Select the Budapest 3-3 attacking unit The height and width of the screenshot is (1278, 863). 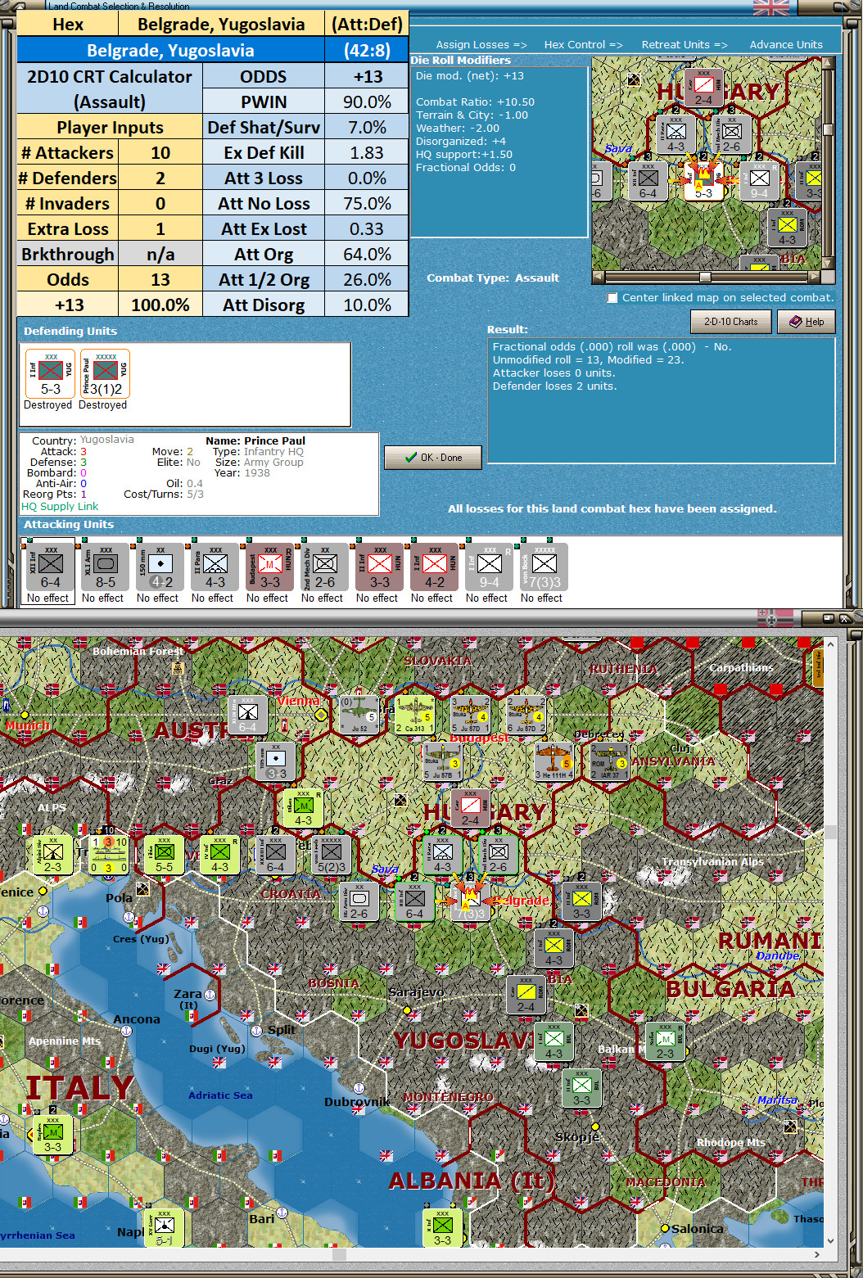[x=269, y=567]
